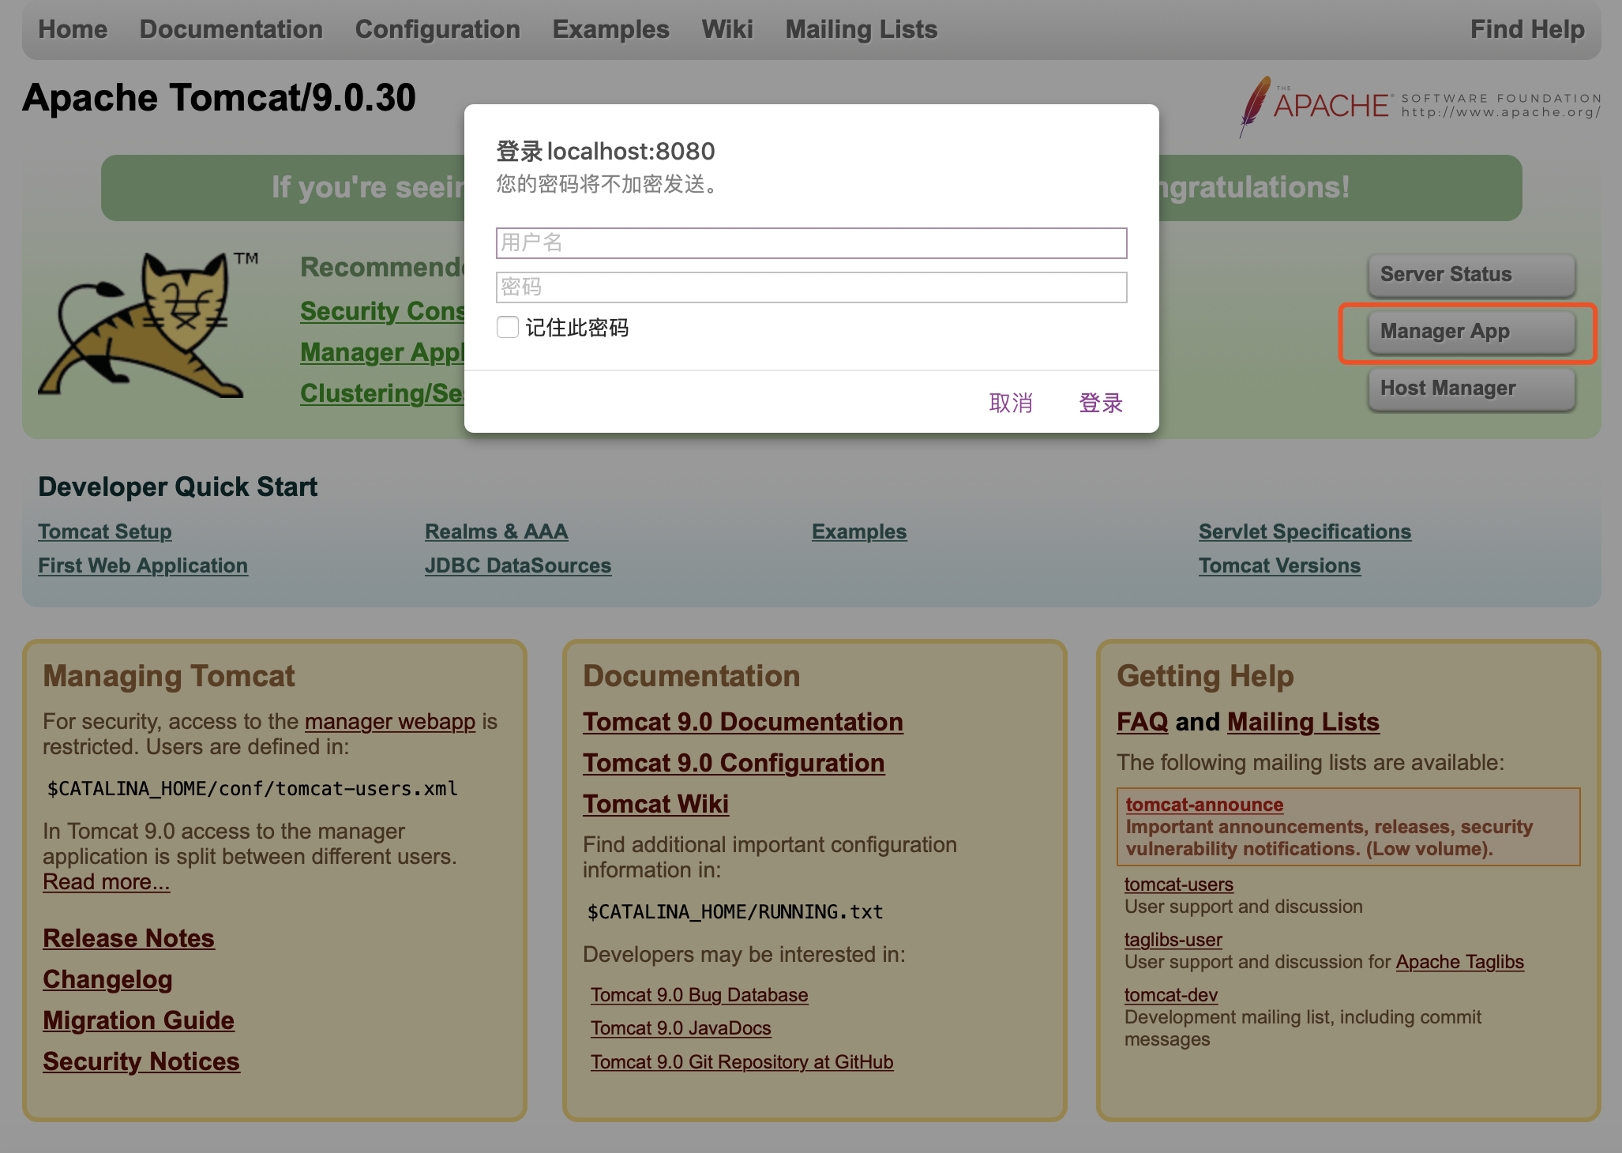Check the 记住此密码 remember password checkbox
Image resolution: width=1622 pixels, height=1153 pixels.
coord(508,327)
